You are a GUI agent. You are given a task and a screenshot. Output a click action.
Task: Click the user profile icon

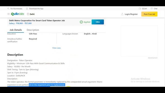(x=122, y=14)
